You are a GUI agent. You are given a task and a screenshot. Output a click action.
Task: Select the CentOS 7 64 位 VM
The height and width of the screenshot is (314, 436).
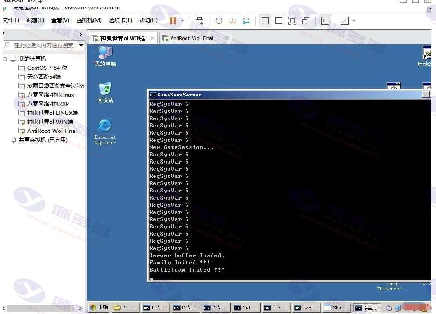coord(47,68)
